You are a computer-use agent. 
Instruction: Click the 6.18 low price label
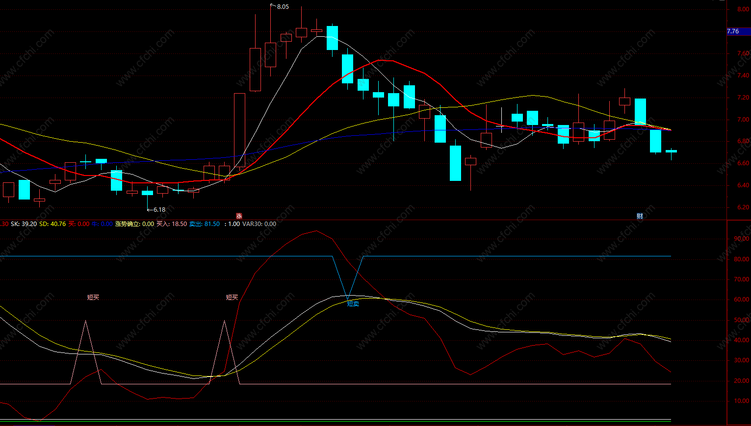tap(159, 209)
